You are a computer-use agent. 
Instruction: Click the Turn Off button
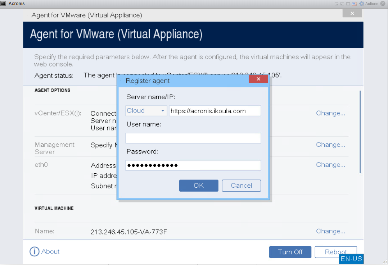[290, 252]
